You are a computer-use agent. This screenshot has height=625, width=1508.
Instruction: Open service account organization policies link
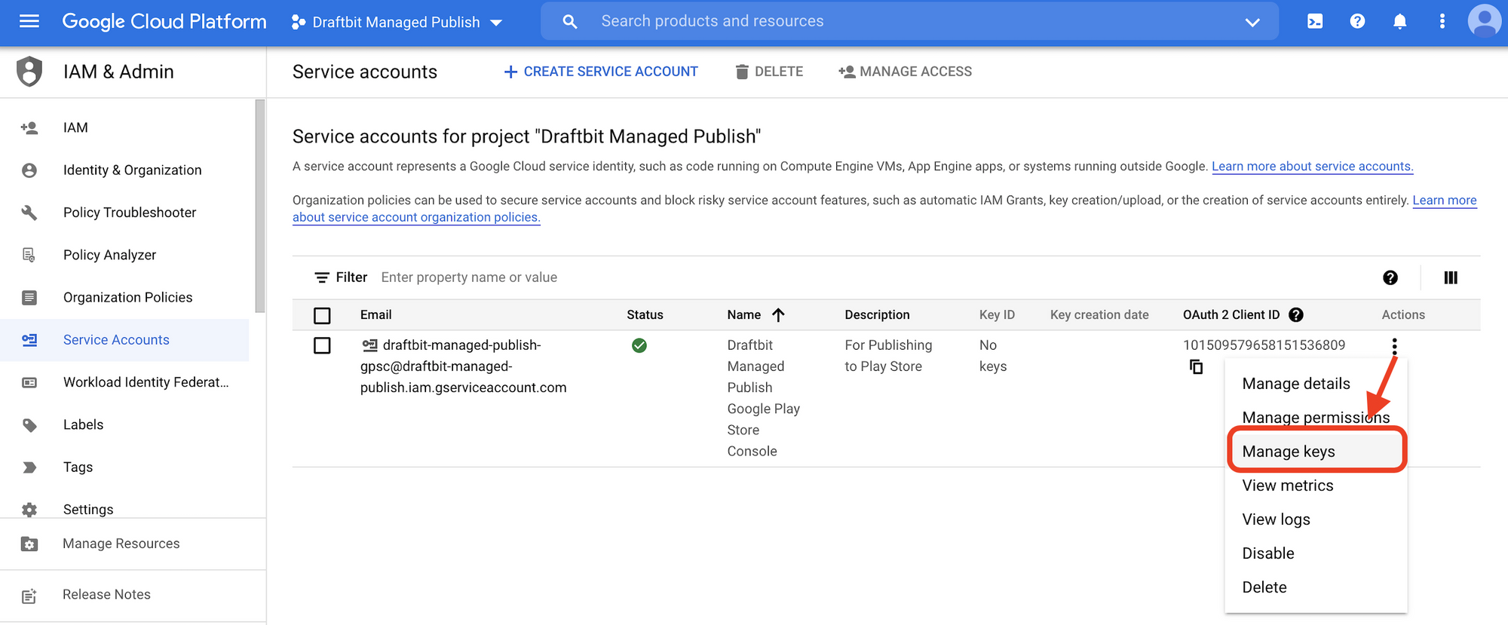(x=416, y=217)
